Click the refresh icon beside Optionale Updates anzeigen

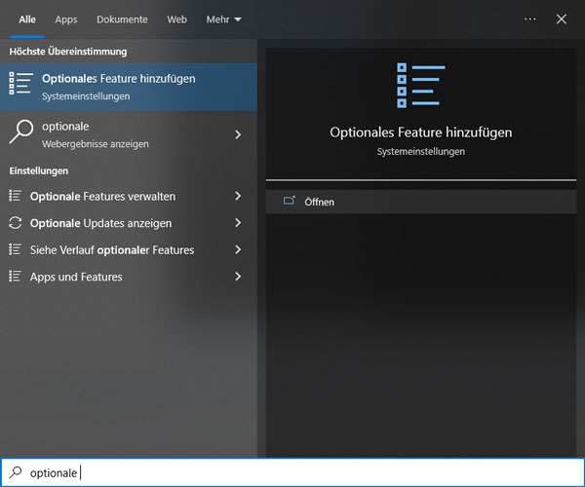(x=15, y=223)
